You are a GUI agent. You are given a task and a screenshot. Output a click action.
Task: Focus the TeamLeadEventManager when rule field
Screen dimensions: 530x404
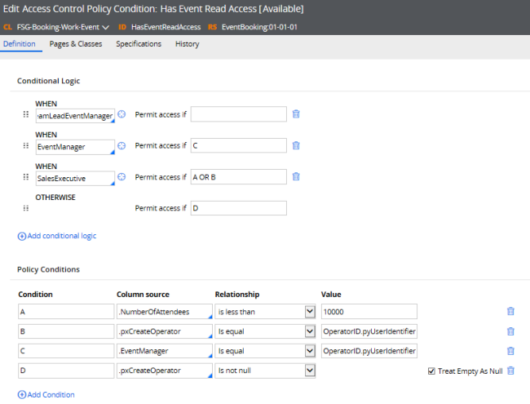[75, 116]
